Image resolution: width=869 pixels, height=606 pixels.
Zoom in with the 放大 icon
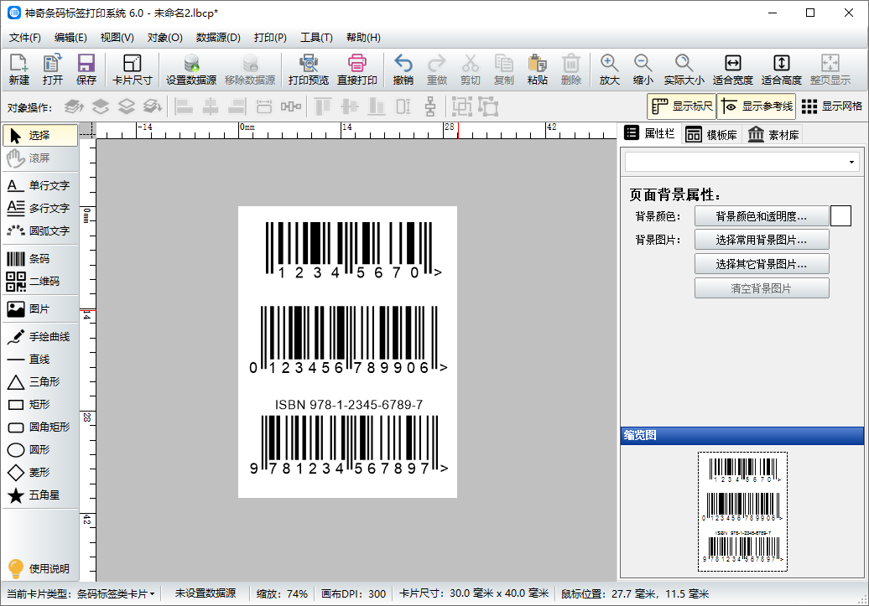pyautogui.click(x=609, y=70)
